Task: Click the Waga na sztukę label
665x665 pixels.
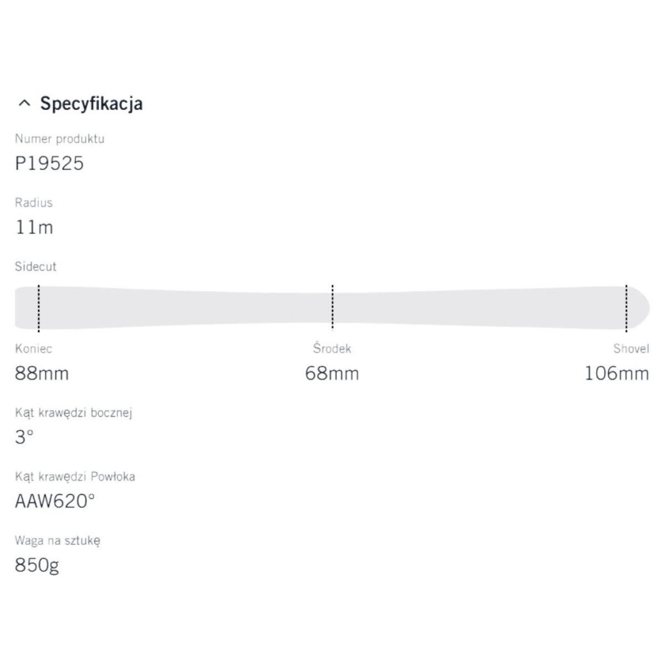Action: pos(57,540)
